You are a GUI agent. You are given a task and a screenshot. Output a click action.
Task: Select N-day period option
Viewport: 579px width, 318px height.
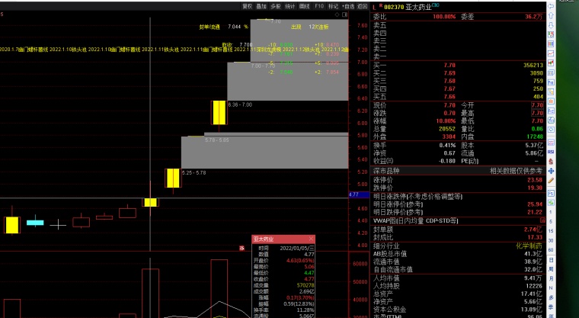pos(551,288)
